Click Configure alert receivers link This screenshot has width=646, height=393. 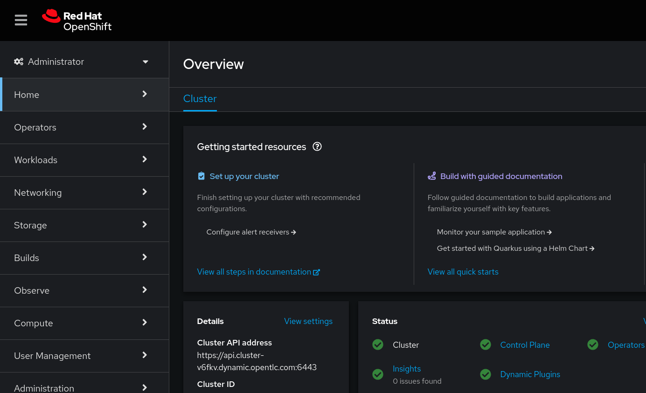point(251,232)
